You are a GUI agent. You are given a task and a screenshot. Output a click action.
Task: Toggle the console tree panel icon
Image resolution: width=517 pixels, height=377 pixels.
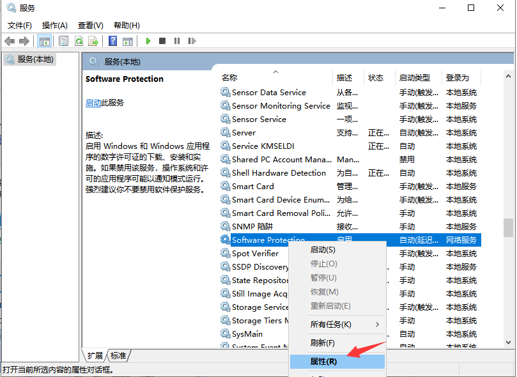click(44, 41)
